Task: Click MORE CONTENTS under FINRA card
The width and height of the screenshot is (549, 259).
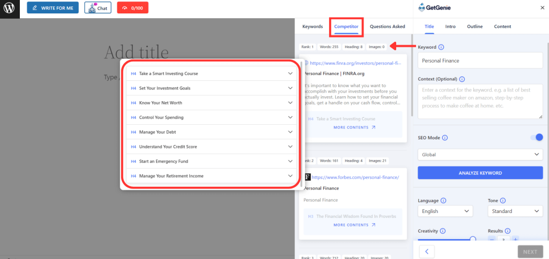Action: point(354,127)
